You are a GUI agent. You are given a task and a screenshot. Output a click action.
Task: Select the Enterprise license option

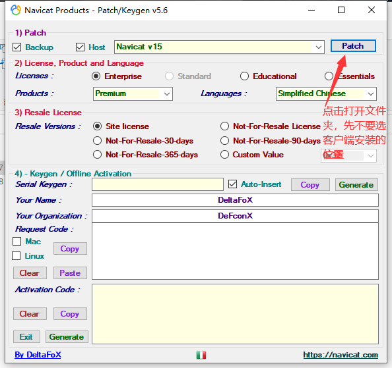click(96, 76)
